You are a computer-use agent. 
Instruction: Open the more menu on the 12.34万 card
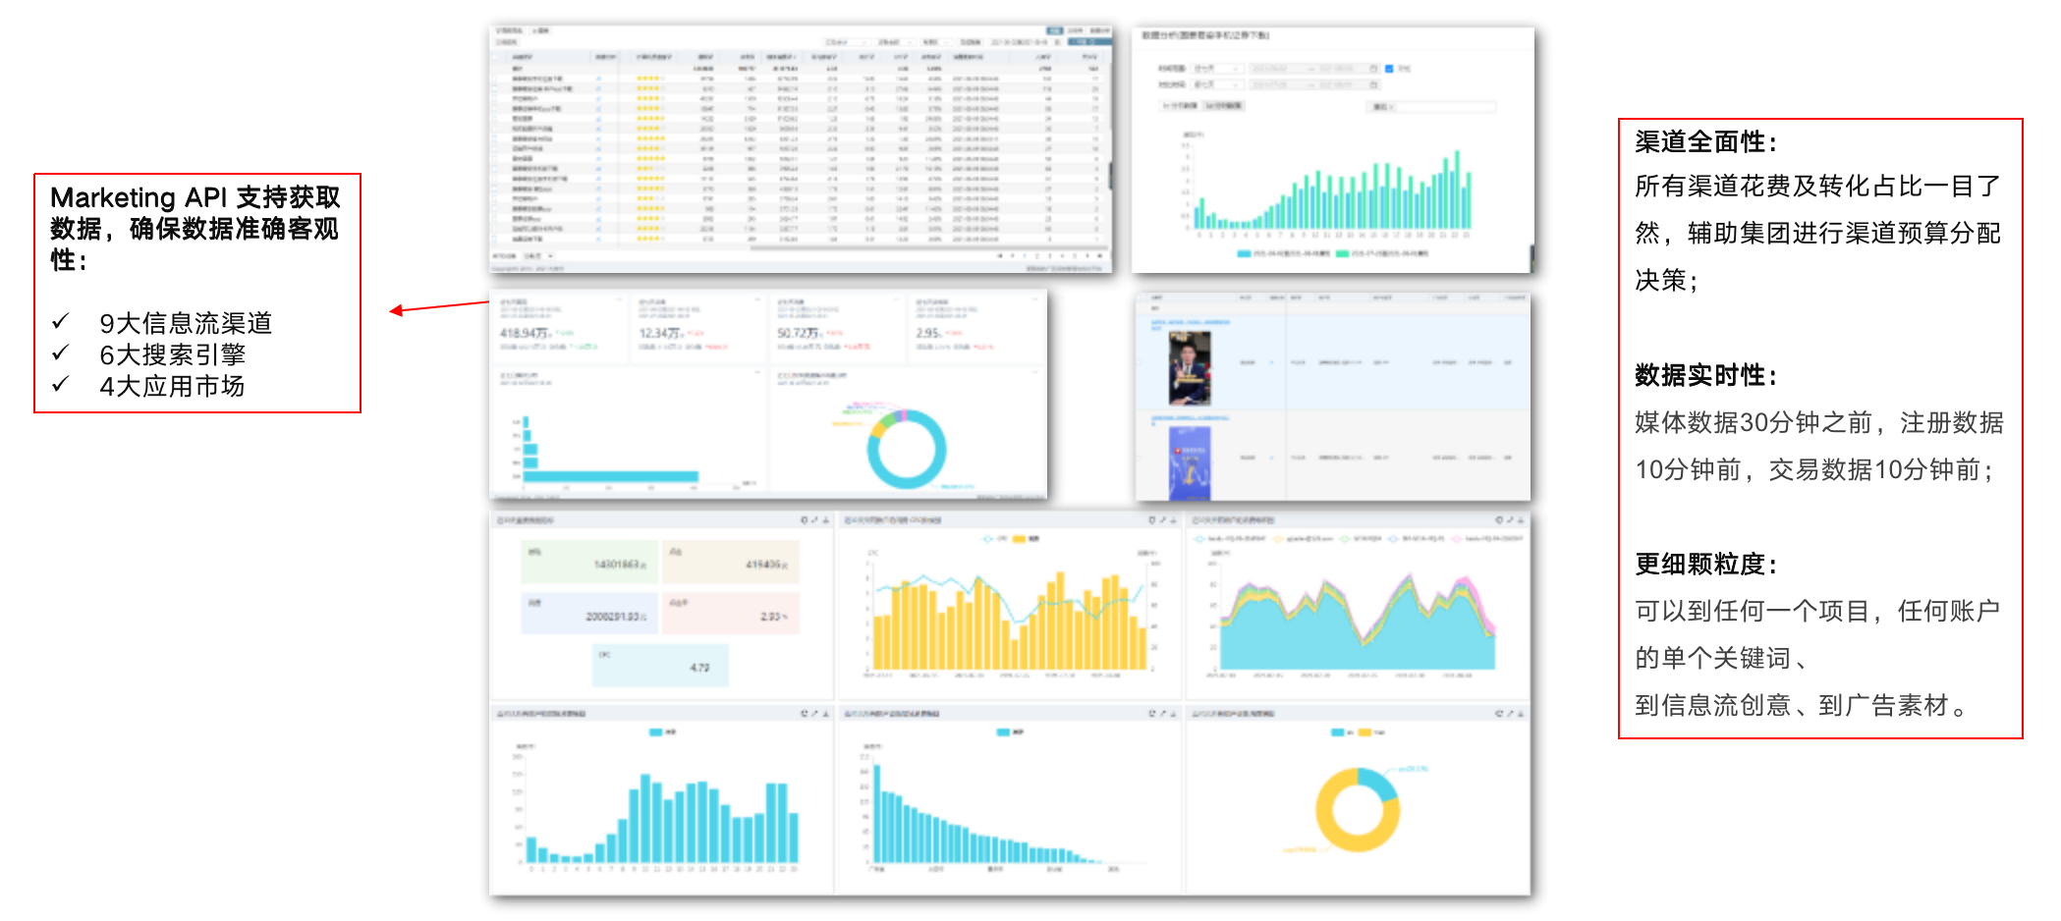click(757, 299)
